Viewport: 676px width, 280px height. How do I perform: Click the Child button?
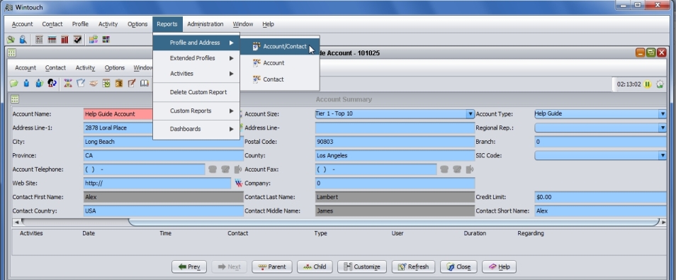point(315,267)
